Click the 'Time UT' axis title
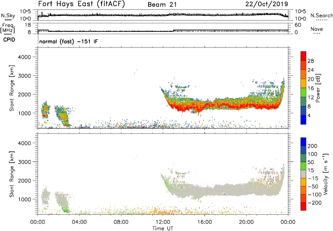Image resolution: width=333 pixels, height=231 pixels. [x=163, y=228]
